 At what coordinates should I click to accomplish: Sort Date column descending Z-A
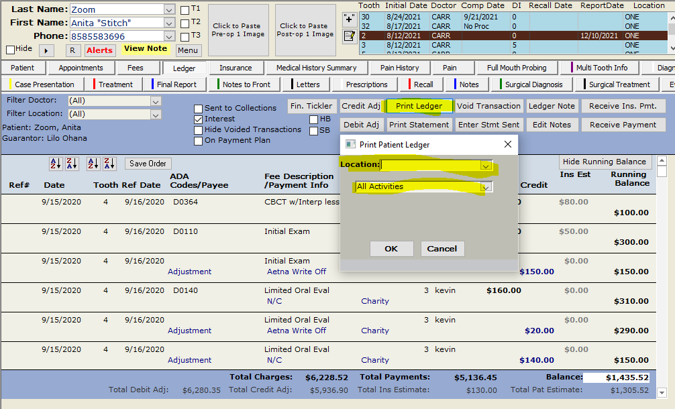[71, 164]
